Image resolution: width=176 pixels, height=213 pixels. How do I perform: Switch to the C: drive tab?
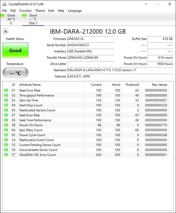(11, 19)
